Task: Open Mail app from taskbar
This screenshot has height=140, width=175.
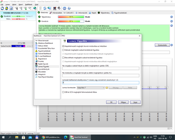Action: (30, 137)
